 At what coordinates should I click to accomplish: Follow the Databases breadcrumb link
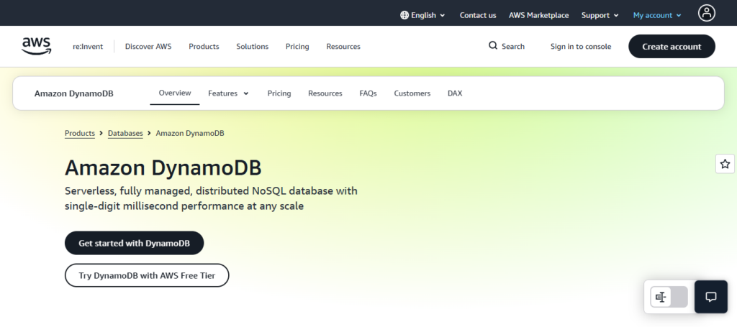(x=125, y=133)
